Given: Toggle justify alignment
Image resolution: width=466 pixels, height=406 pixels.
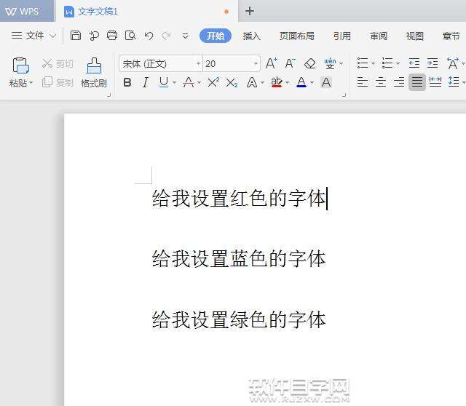Looking at the screenshot, I should (417, 82).
